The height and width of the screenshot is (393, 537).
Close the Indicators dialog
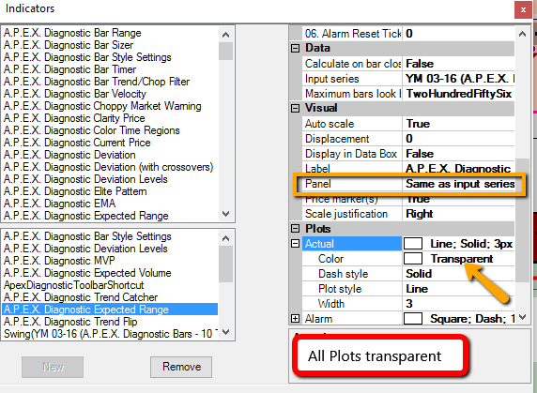click(x=523, y=10)
